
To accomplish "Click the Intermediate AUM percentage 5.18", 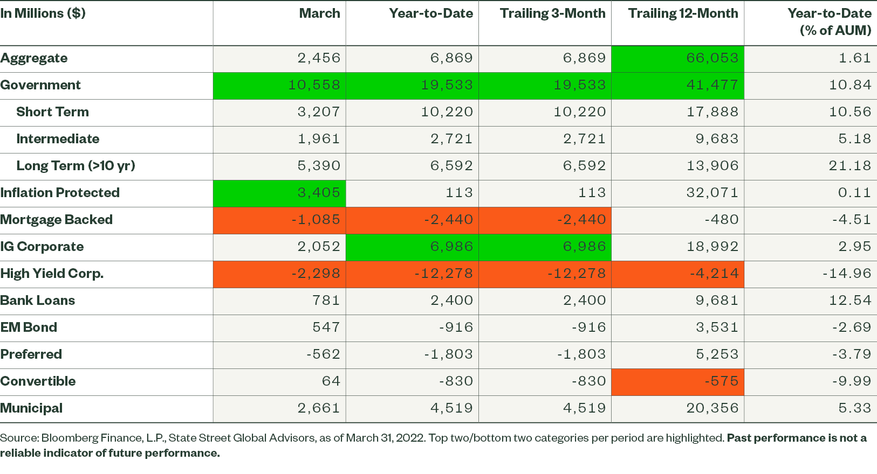I will [x=854, y=139].
